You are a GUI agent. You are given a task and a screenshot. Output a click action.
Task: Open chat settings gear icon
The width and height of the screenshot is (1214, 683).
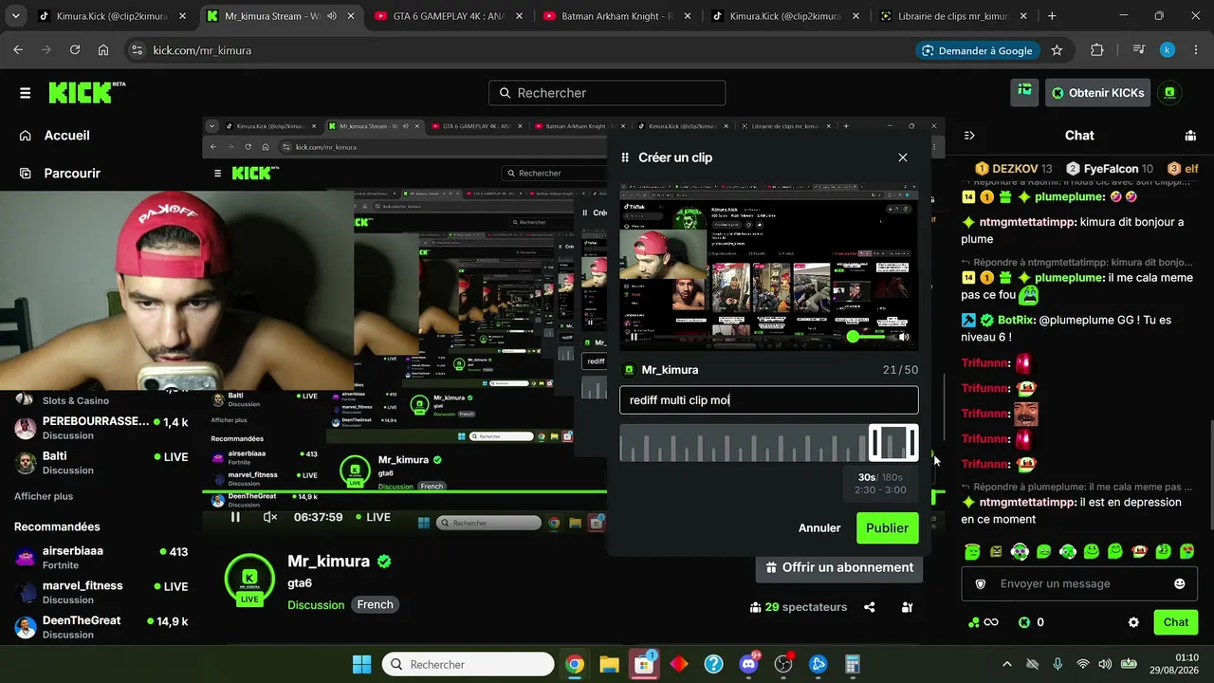coord(1133,622)
